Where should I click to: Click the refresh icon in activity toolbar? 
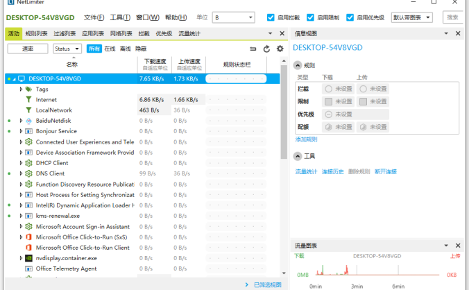coord(266,49)
